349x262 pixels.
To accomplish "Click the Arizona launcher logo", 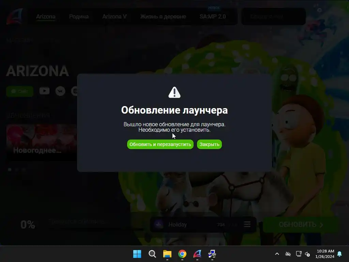I will point(15,16).
